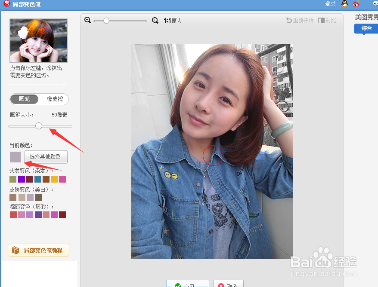Click the zoom-out magnifier icon
Screen dimensions: 378x287
tap(87, 20)
